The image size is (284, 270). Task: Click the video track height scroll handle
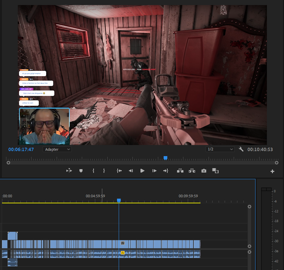249,246
